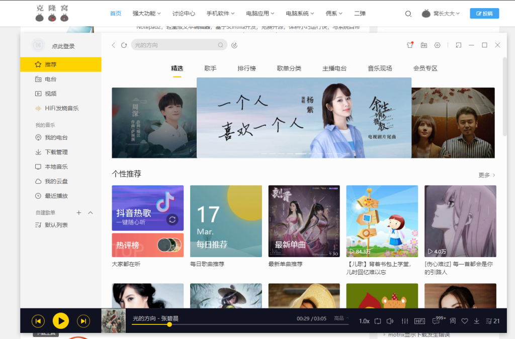Image resolution: width=515 pixels, height=339 pixels.
Task: Toggle the desktop lyrics 词 icon
Action: (x=453, y=320)
